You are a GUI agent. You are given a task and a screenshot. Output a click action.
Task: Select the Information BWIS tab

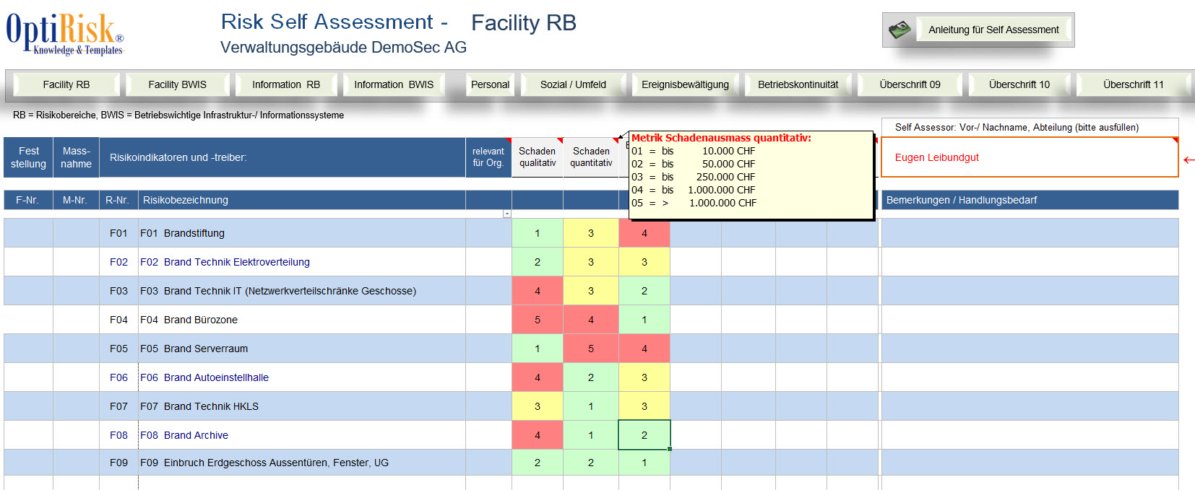393,84
